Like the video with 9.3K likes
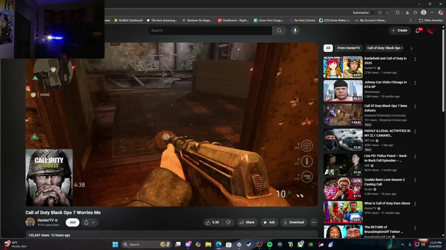The image size is (446, 250). (212, 222)
